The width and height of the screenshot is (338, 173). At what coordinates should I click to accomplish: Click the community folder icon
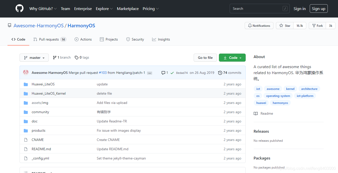coord(26,112)
